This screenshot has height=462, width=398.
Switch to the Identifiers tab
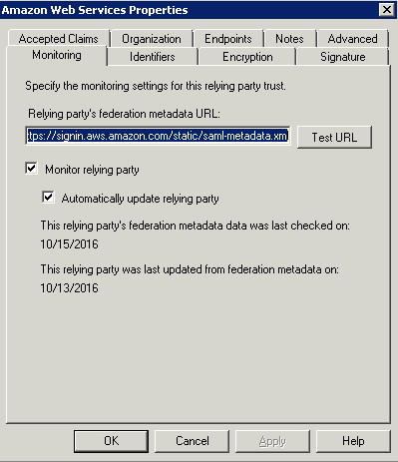point(153,57)
